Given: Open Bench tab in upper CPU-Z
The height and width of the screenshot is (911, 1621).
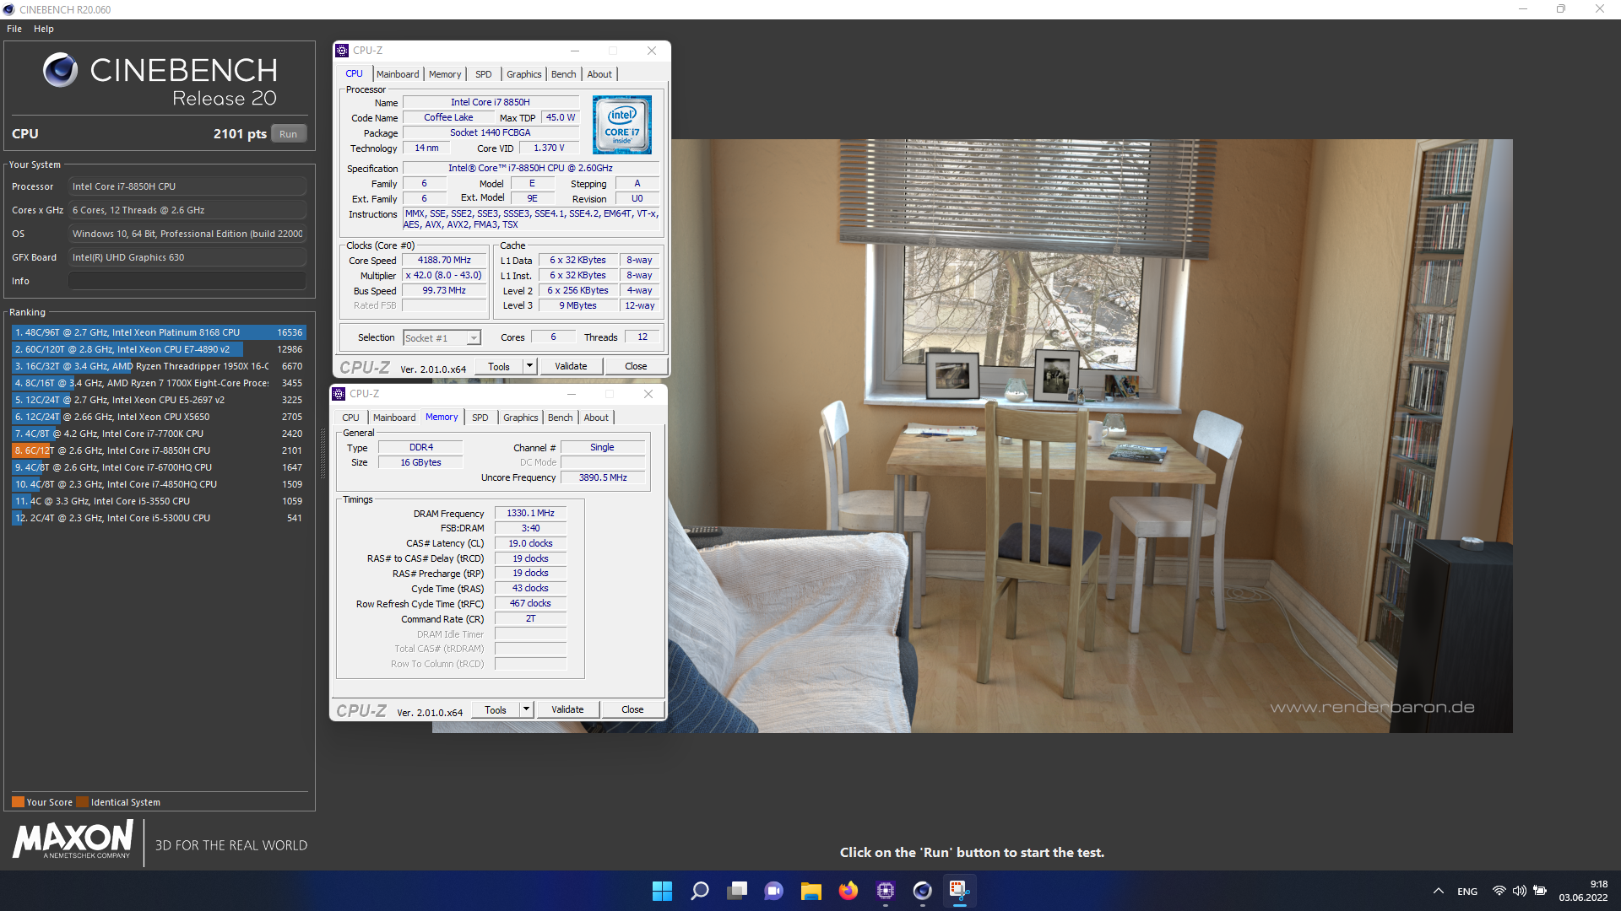Looking at the screenshot, I should (x=564, y=74).
